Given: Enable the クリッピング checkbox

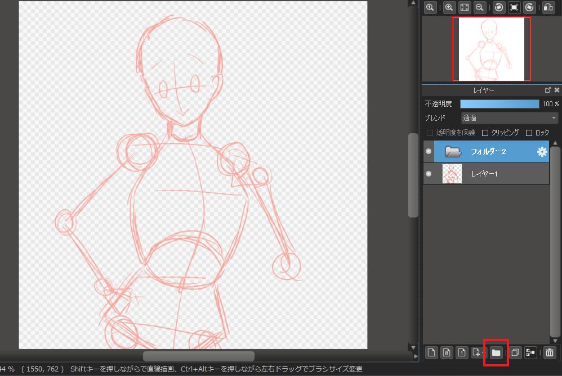Looking at the screenshot, I should coord(485,133).
